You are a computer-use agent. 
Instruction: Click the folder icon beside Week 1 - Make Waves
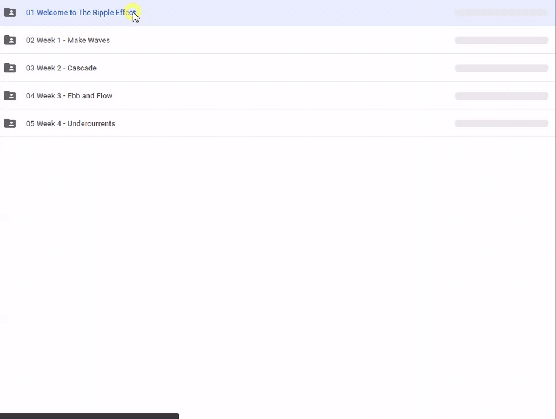[10, 40]
